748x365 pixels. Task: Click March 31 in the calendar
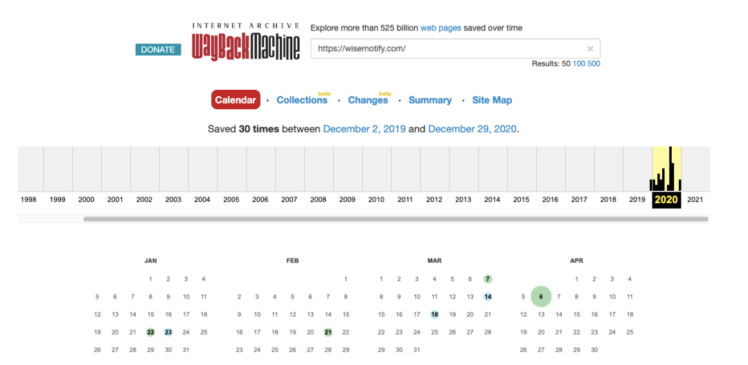click(x=416, y=350)
